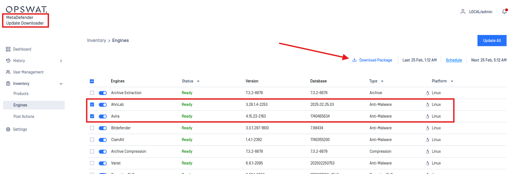Click the Linux icon in Varist row
This screenshot has height=174, width=513.
pos(427,163)
